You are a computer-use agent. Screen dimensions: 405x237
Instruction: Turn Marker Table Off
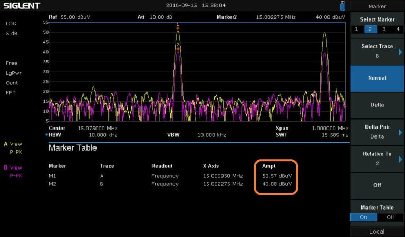390,217
